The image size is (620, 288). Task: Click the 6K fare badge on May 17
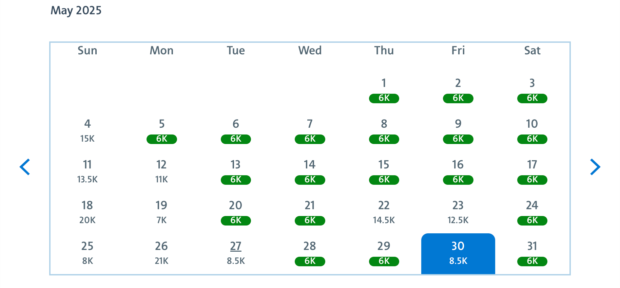(x=532, y=180)
